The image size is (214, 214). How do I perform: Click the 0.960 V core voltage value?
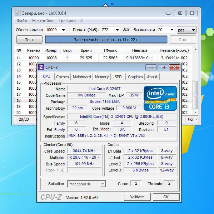click(x=129, y=108)
